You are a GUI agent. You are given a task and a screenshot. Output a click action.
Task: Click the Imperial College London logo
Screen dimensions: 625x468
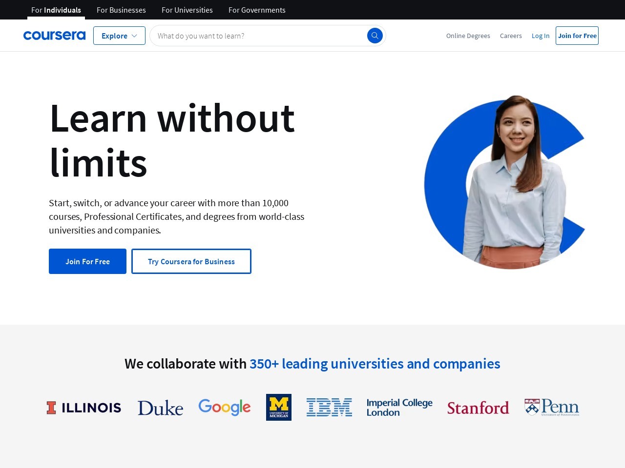399,408
